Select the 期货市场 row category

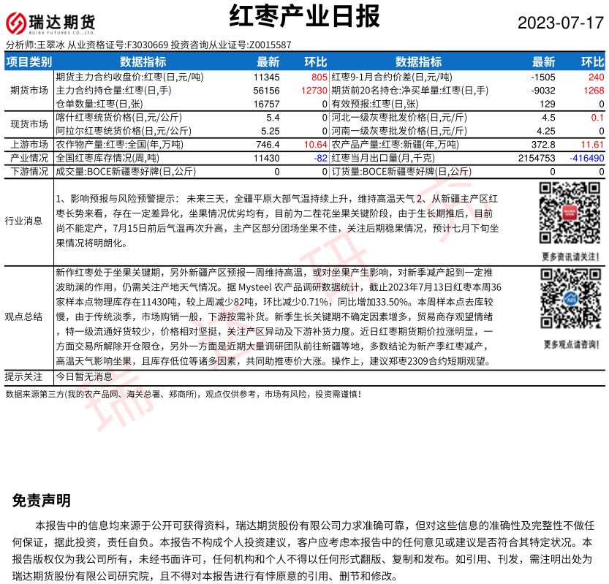(29, 91)
